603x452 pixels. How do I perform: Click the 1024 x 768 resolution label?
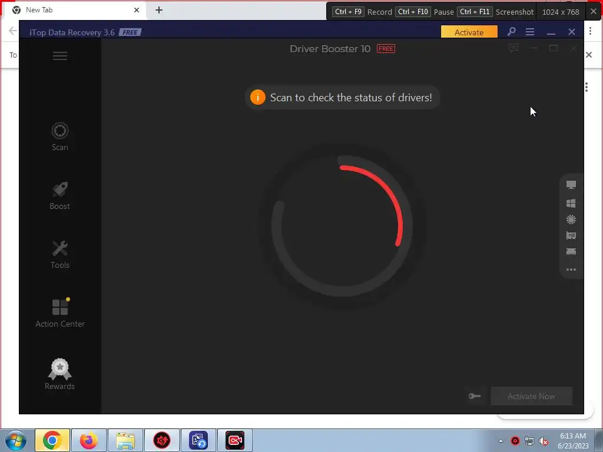tap(561, 12)
